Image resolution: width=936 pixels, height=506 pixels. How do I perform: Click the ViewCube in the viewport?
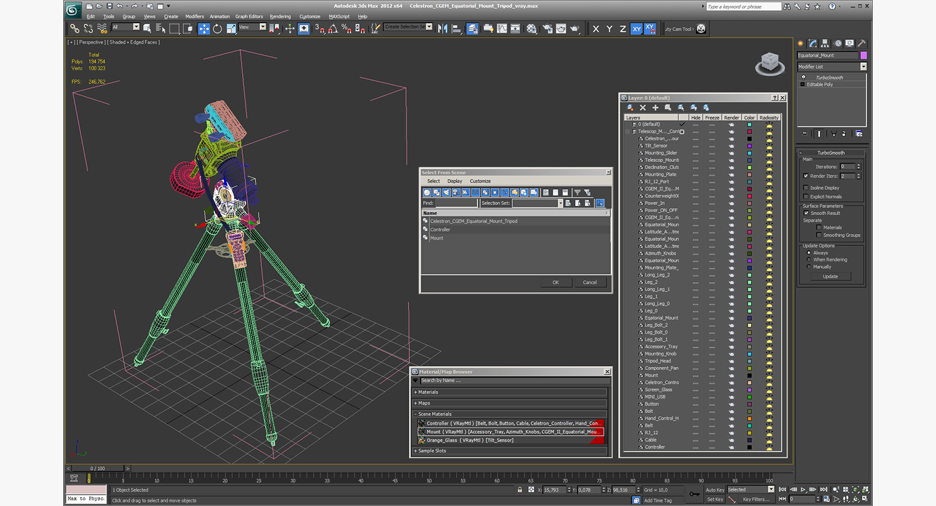[769, 63]
